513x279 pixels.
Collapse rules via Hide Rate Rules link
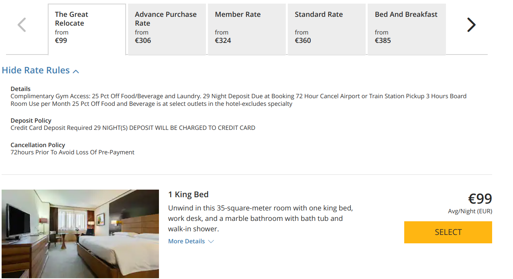pyautogui.click(x=36, y=70)
